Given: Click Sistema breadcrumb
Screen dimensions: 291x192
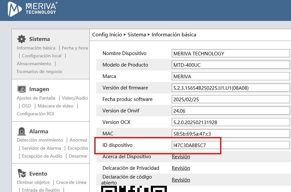Looking at the screenshot, I should point(137,35).
